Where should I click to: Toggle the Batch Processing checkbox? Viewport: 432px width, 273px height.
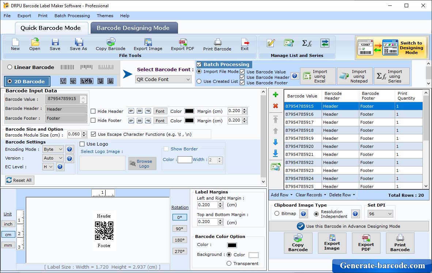click(x=199, y=64)
